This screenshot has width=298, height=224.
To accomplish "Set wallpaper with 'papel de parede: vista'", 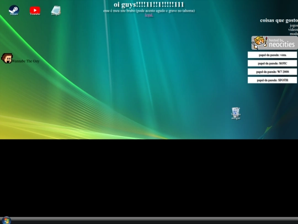I will click(272, 55).
